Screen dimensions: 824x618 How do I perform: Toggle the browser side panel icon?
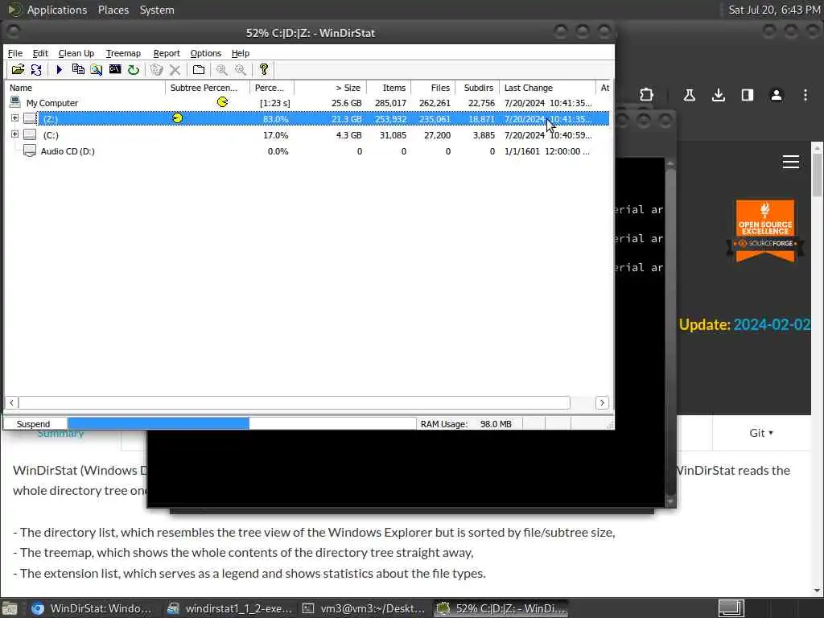coord(748,95)
